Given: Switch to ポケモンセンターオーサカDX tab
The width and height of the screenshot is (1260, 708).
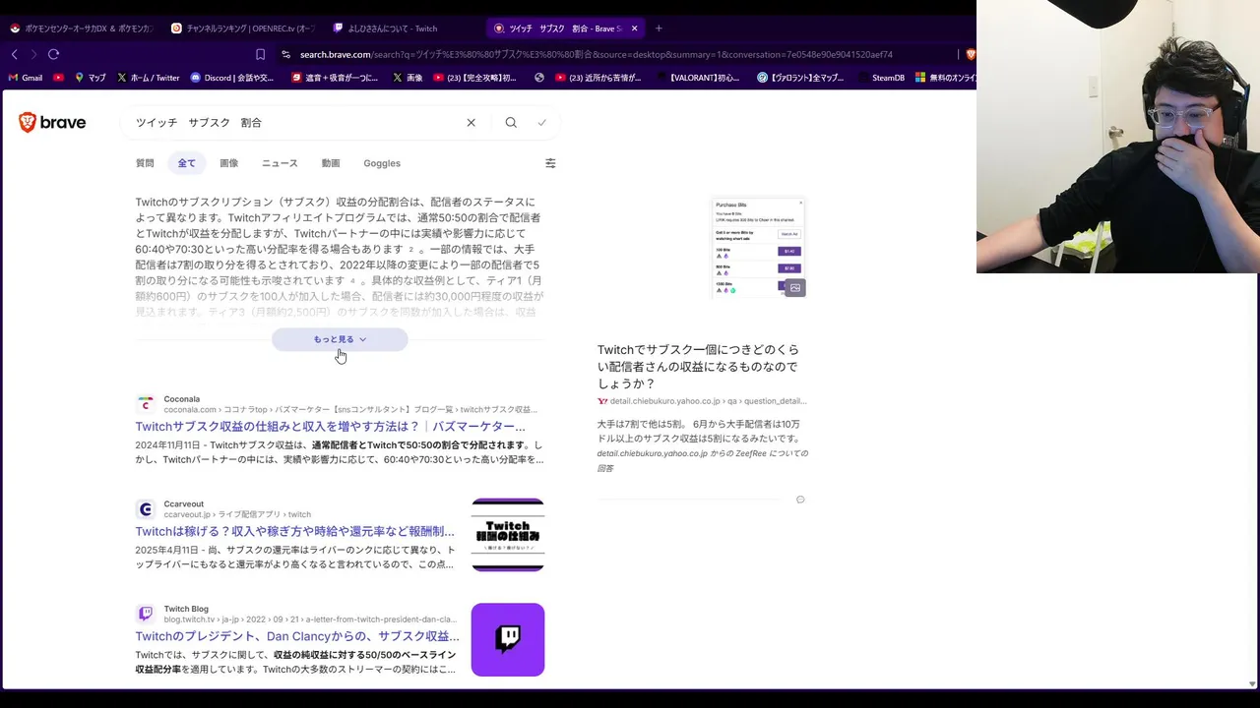Looking at the screenshot, I should point(82,29).
